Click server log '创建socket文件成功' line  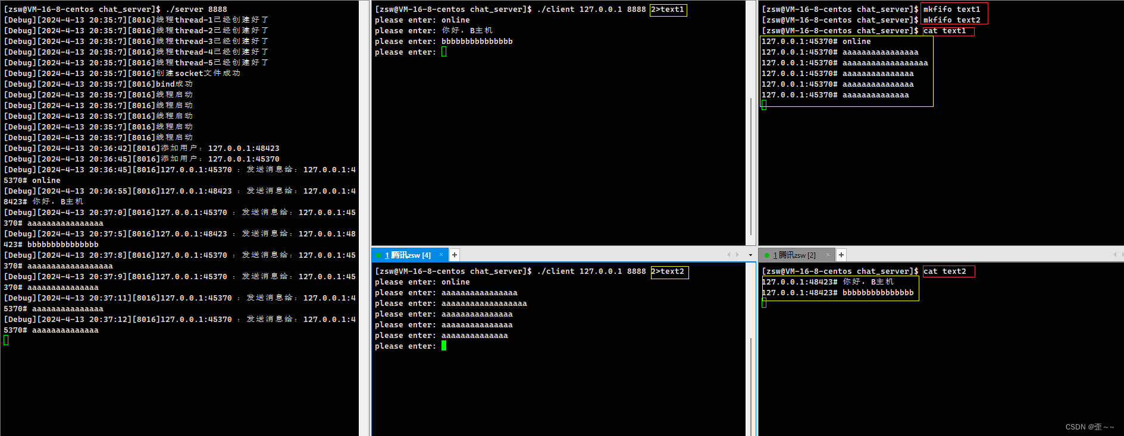click(122, 74)
